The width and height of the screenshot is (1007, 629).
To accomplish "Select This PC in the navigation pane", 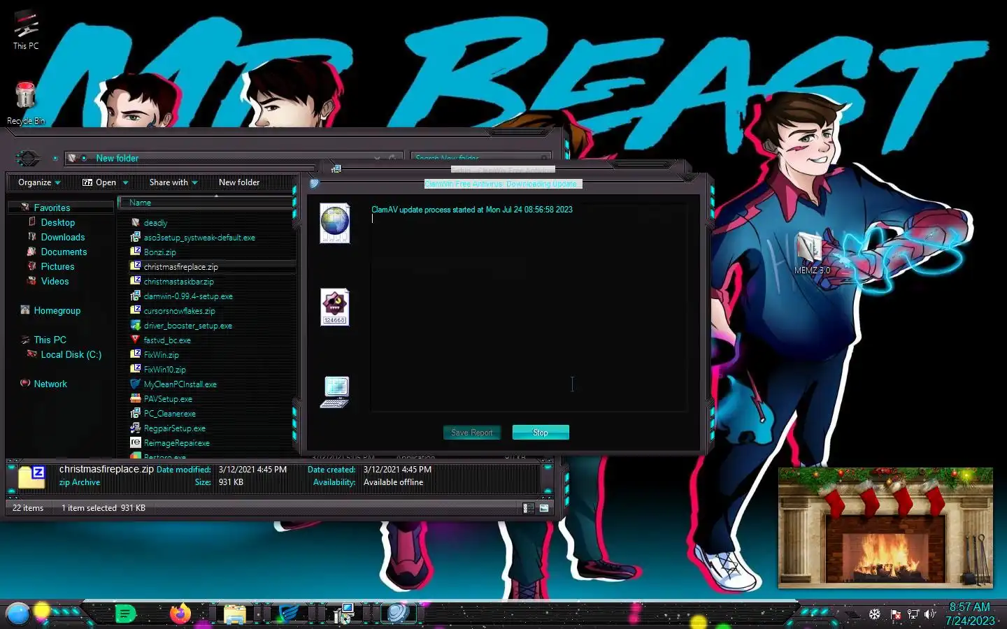I will tap(50, 340).
